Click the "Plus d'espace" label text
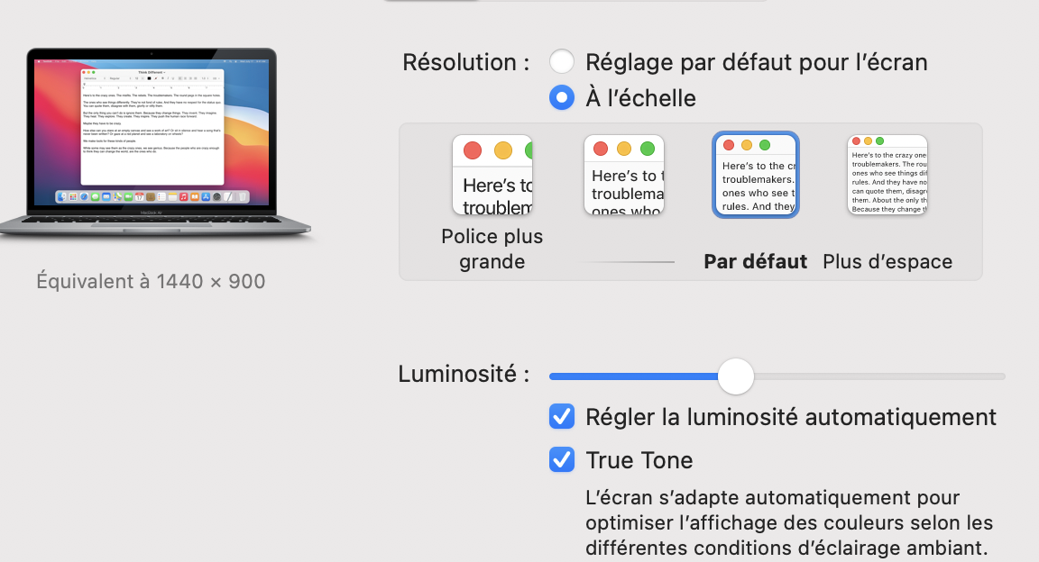Viewport: 1039px width, 562px height. tap(887, 262)
